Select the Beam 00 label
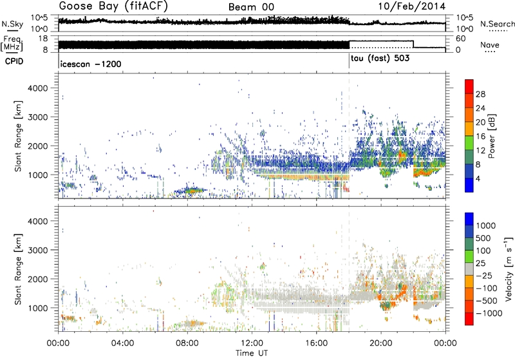This screenshot has height=357, width=515. pyautogui.click(x=251, y=7)
